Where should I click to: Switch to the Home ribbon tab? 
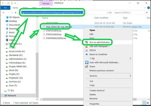tap(15, 8)
